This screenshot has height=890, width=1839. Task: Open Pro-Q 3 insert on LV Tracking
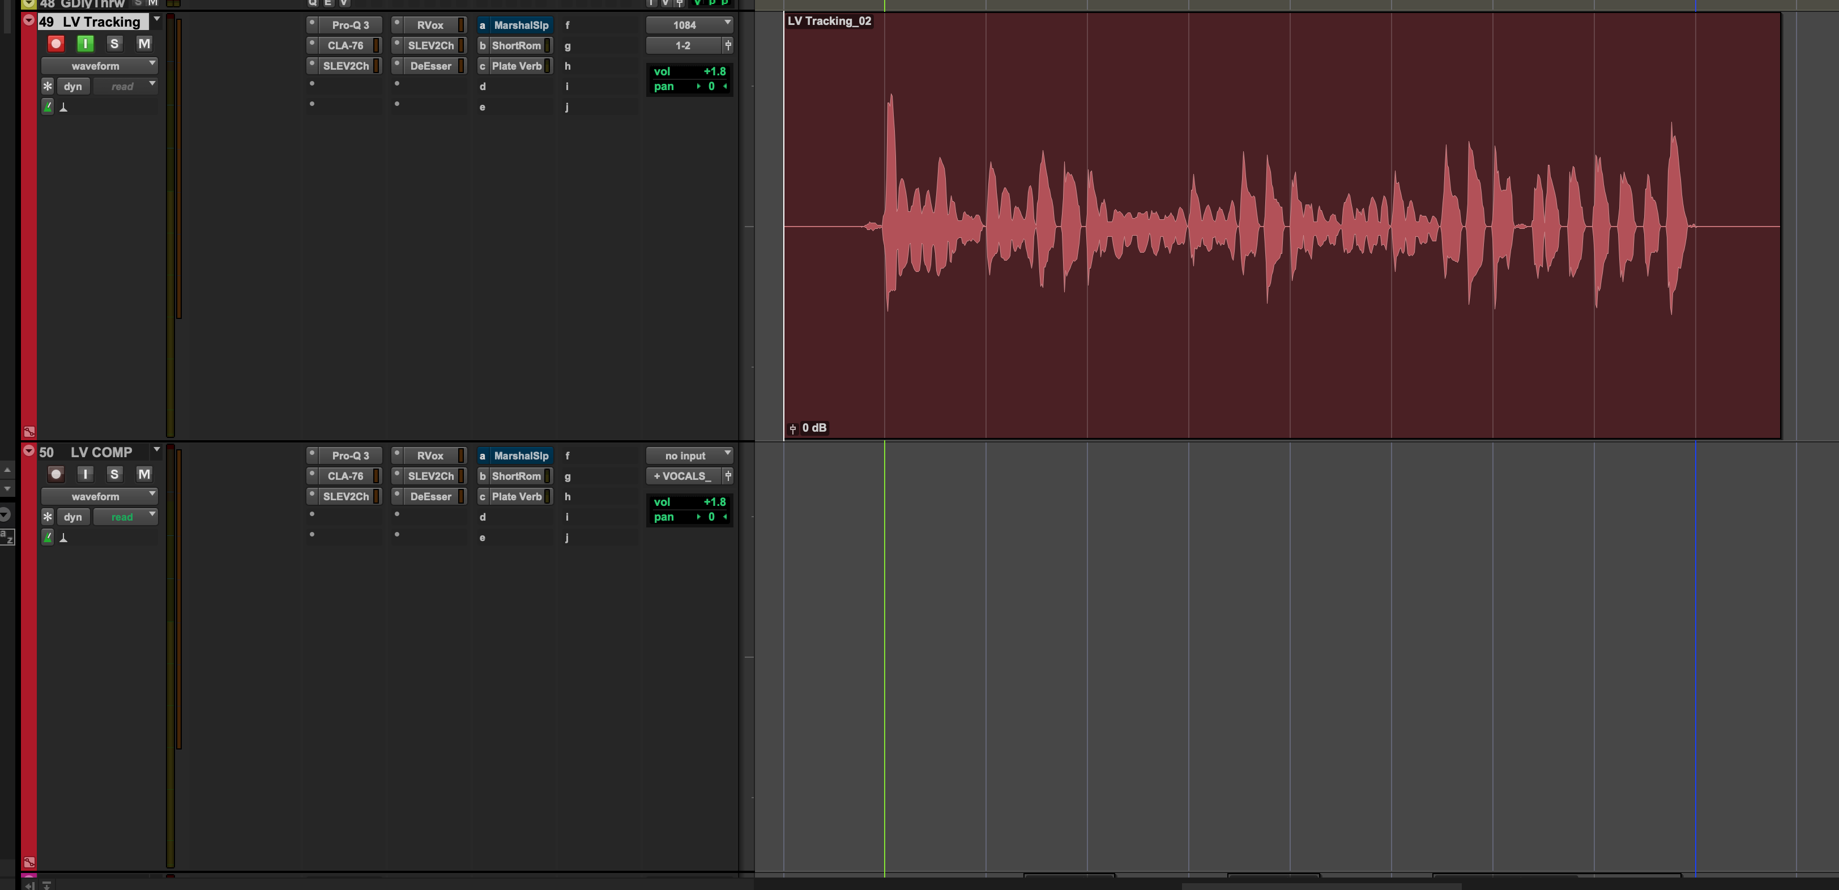click(350, 25)
